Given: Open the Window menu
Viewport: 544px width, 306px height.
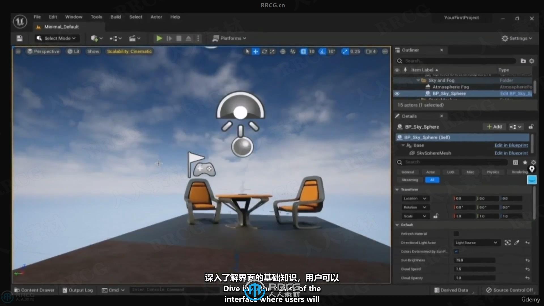Looking at the screenshot, I should pyautogui.click(x=74, y=17).
